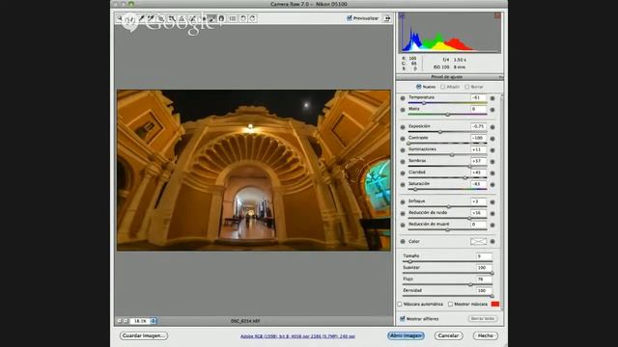Click the Contraste value field
618x347 pixels.
tap(479, 138)
